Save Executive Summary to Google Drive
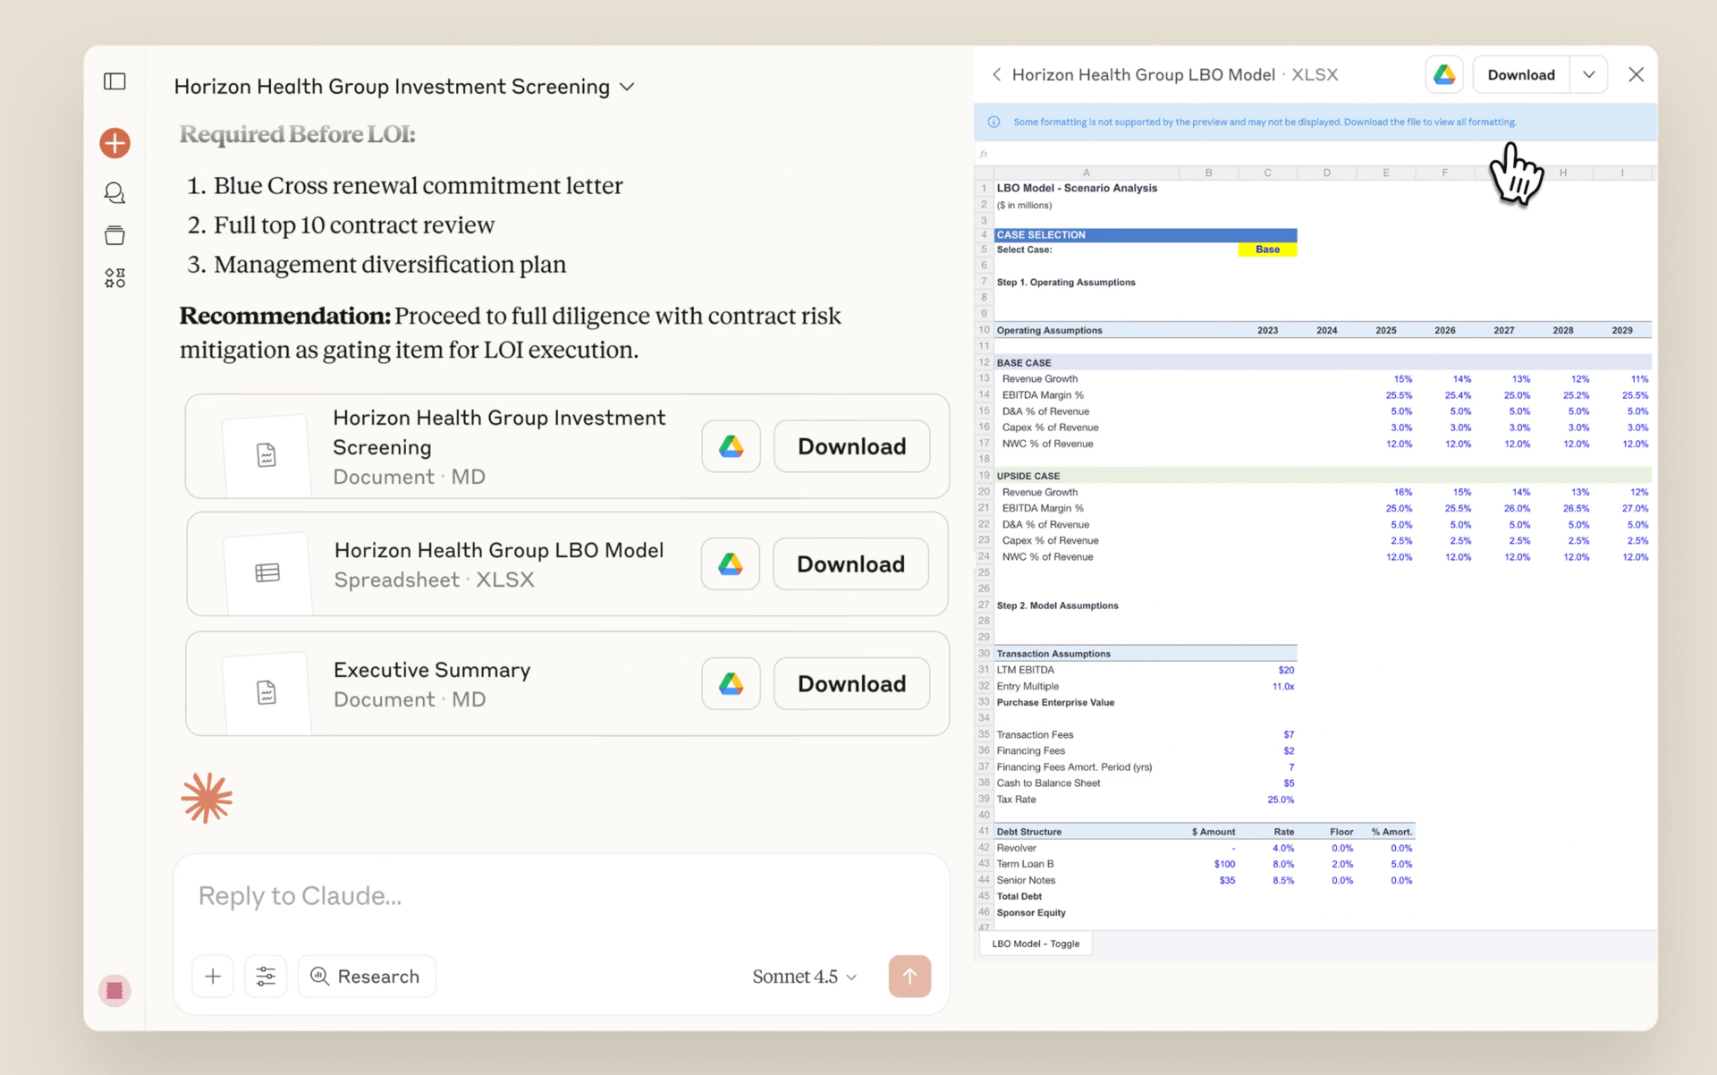1717x1075 pixels. click(x=731, y=684)
